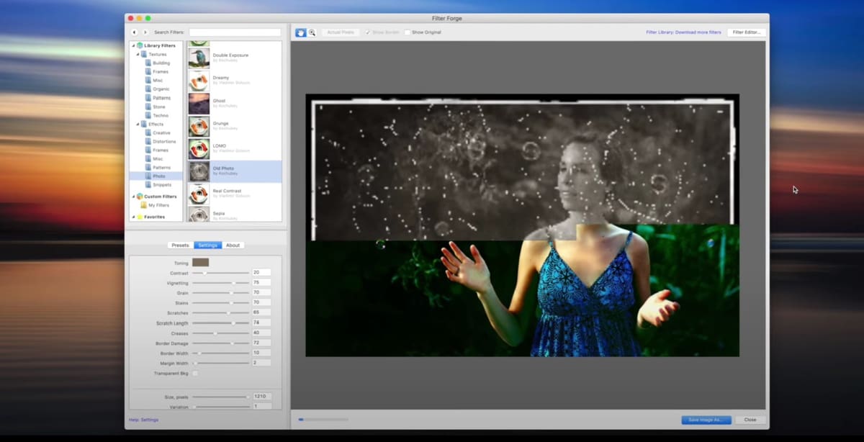Click the Old Photo filter name
This screenshot has height=442, width=864.
click(x=223, y=168)
